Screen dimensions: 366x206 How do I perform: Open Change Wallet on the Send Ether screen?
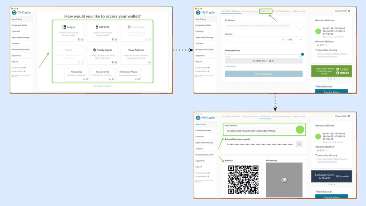[342, 10]
